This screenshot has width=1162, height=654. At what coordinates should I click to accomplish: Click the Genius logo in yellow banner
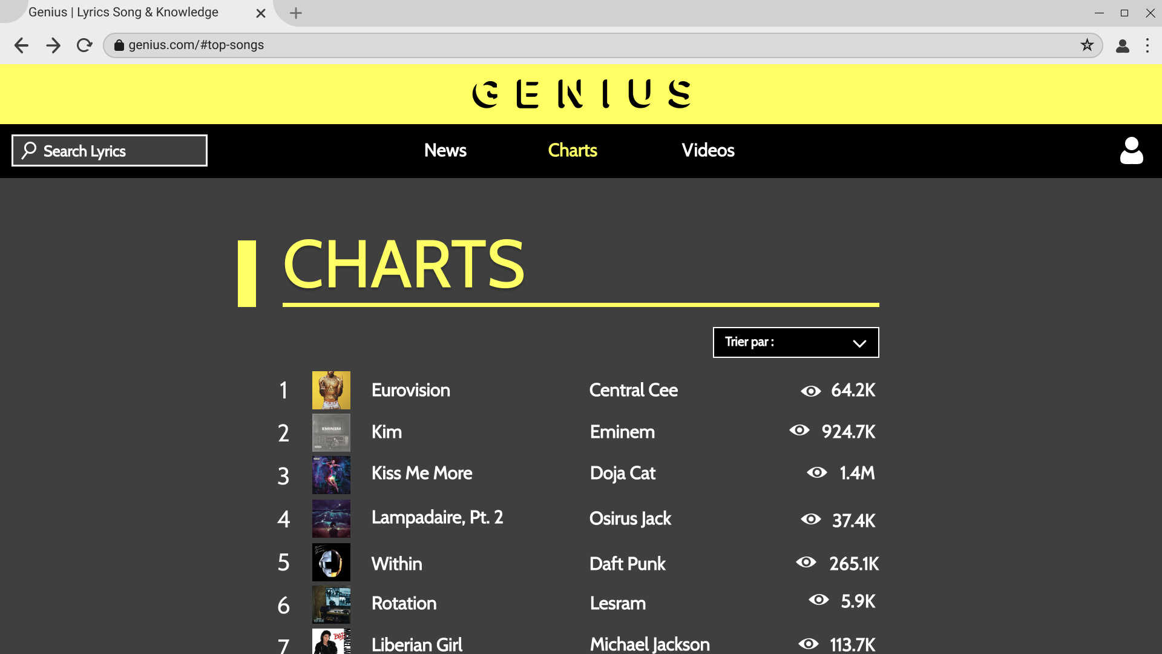click(581, 94)
